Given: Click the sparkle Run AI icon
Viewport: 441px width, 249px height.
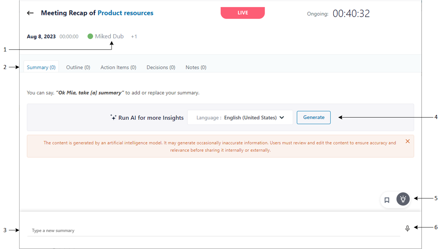Looking at the screenshot, I should pos(113,117).
